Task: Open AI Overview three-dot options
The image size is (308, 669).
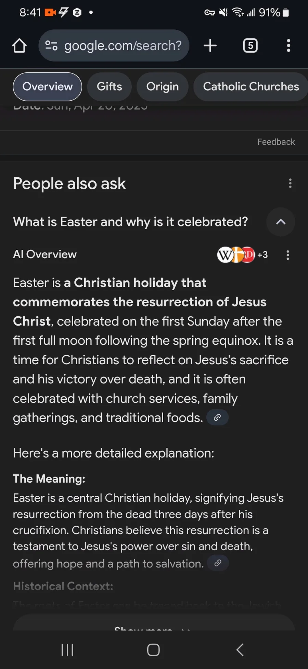Action: point(288,255)
